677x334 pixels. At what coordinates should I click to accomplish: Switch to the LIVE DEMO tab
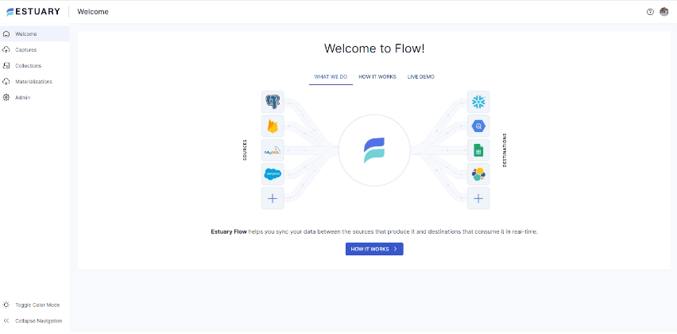click(421, 77)
